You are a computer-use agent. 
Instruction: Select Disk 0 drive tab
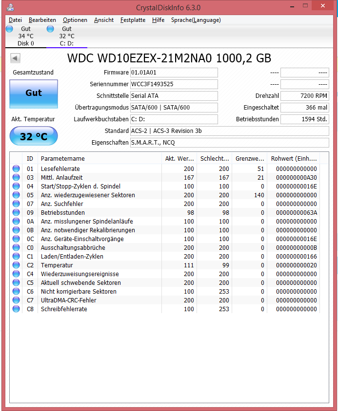point(26,36)
